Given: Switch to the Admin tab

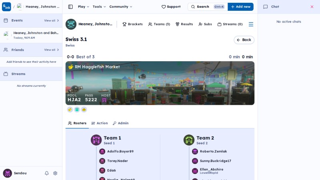Looking at the screenshot, I should pyautogui.click(x=121, y=123).
